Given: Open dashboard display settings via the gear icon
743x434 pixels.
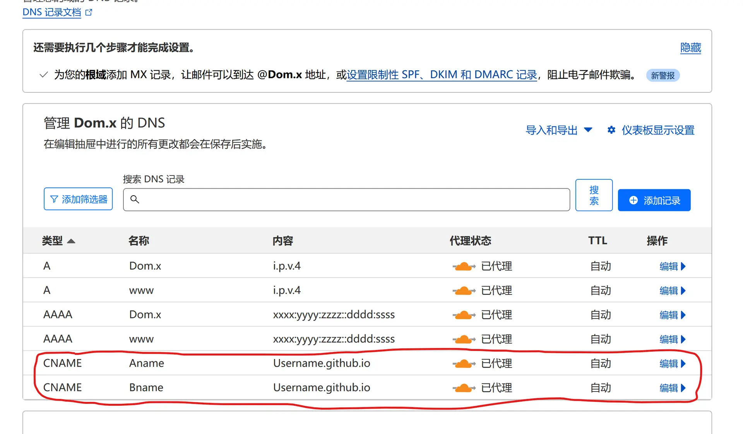Looking at the screenshot, I should coord(611,130).
